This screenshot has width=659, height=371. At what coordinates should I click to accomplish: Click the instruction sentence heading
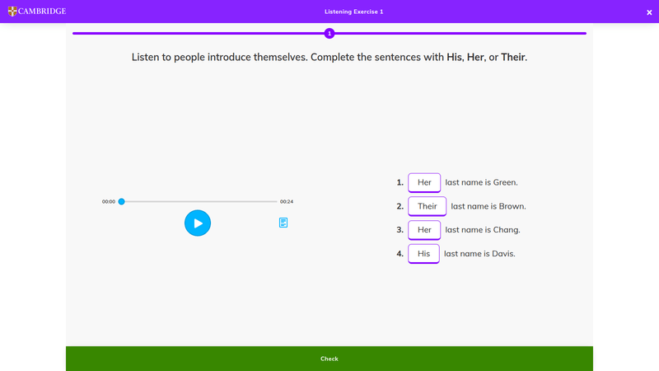coord(329,57)
